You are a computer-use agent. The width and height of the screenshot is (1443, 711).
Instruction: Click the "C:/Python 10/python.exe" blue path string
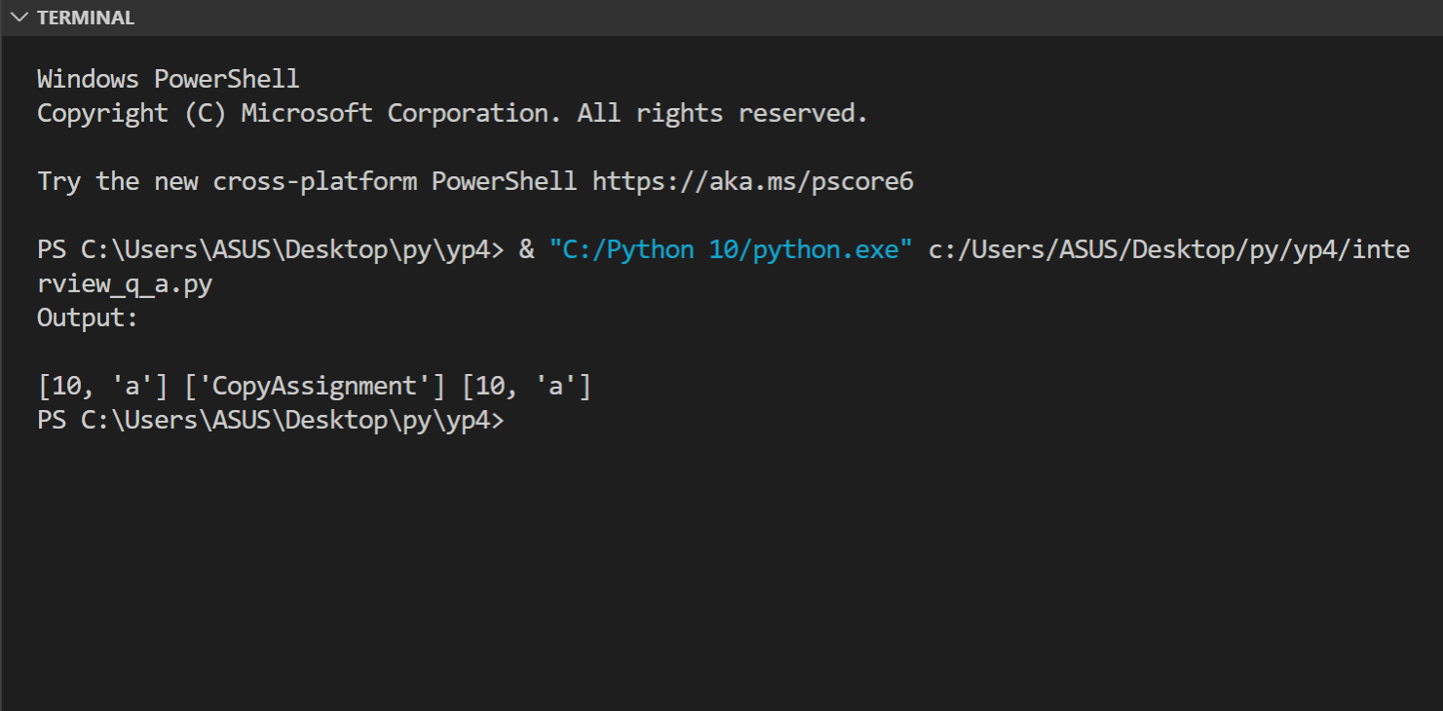point(731,250)
